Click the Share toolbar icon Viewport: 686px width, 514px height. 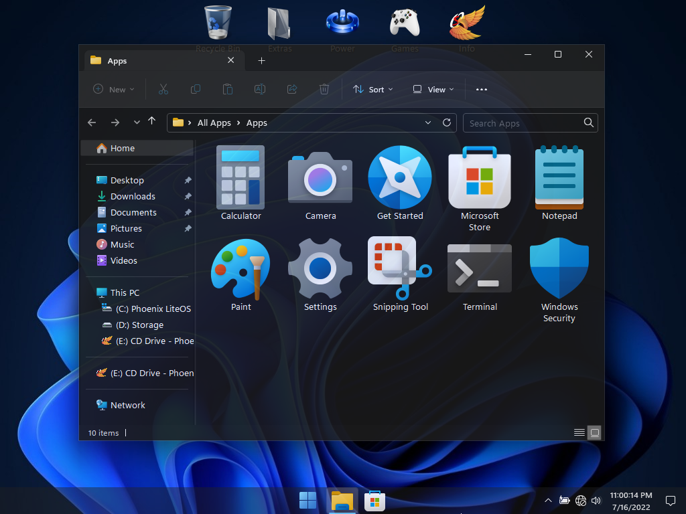292,89
